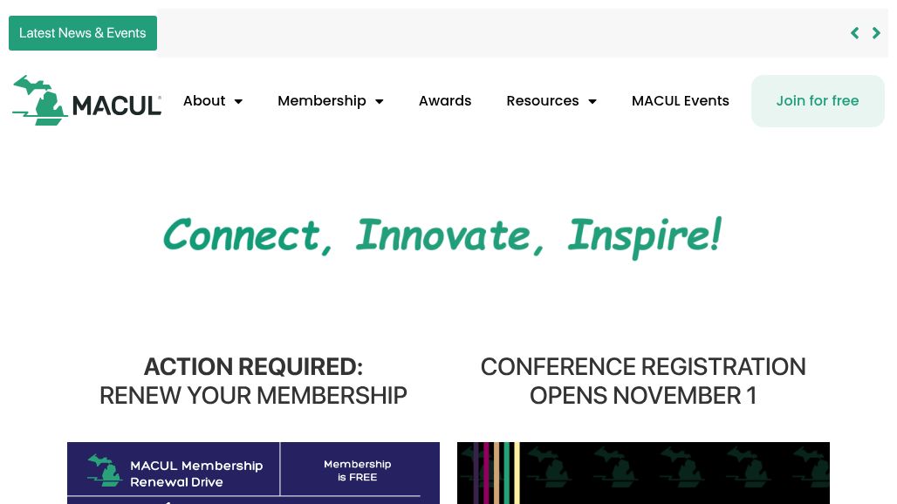Click the Join for free button

pos(818,101)
